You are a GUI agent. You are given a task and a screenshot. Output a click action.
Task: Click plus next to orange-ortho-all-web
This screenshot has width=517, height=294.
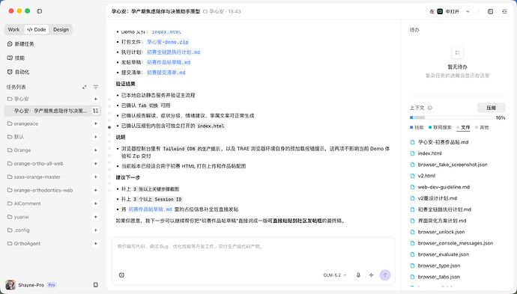click(96, 164)
